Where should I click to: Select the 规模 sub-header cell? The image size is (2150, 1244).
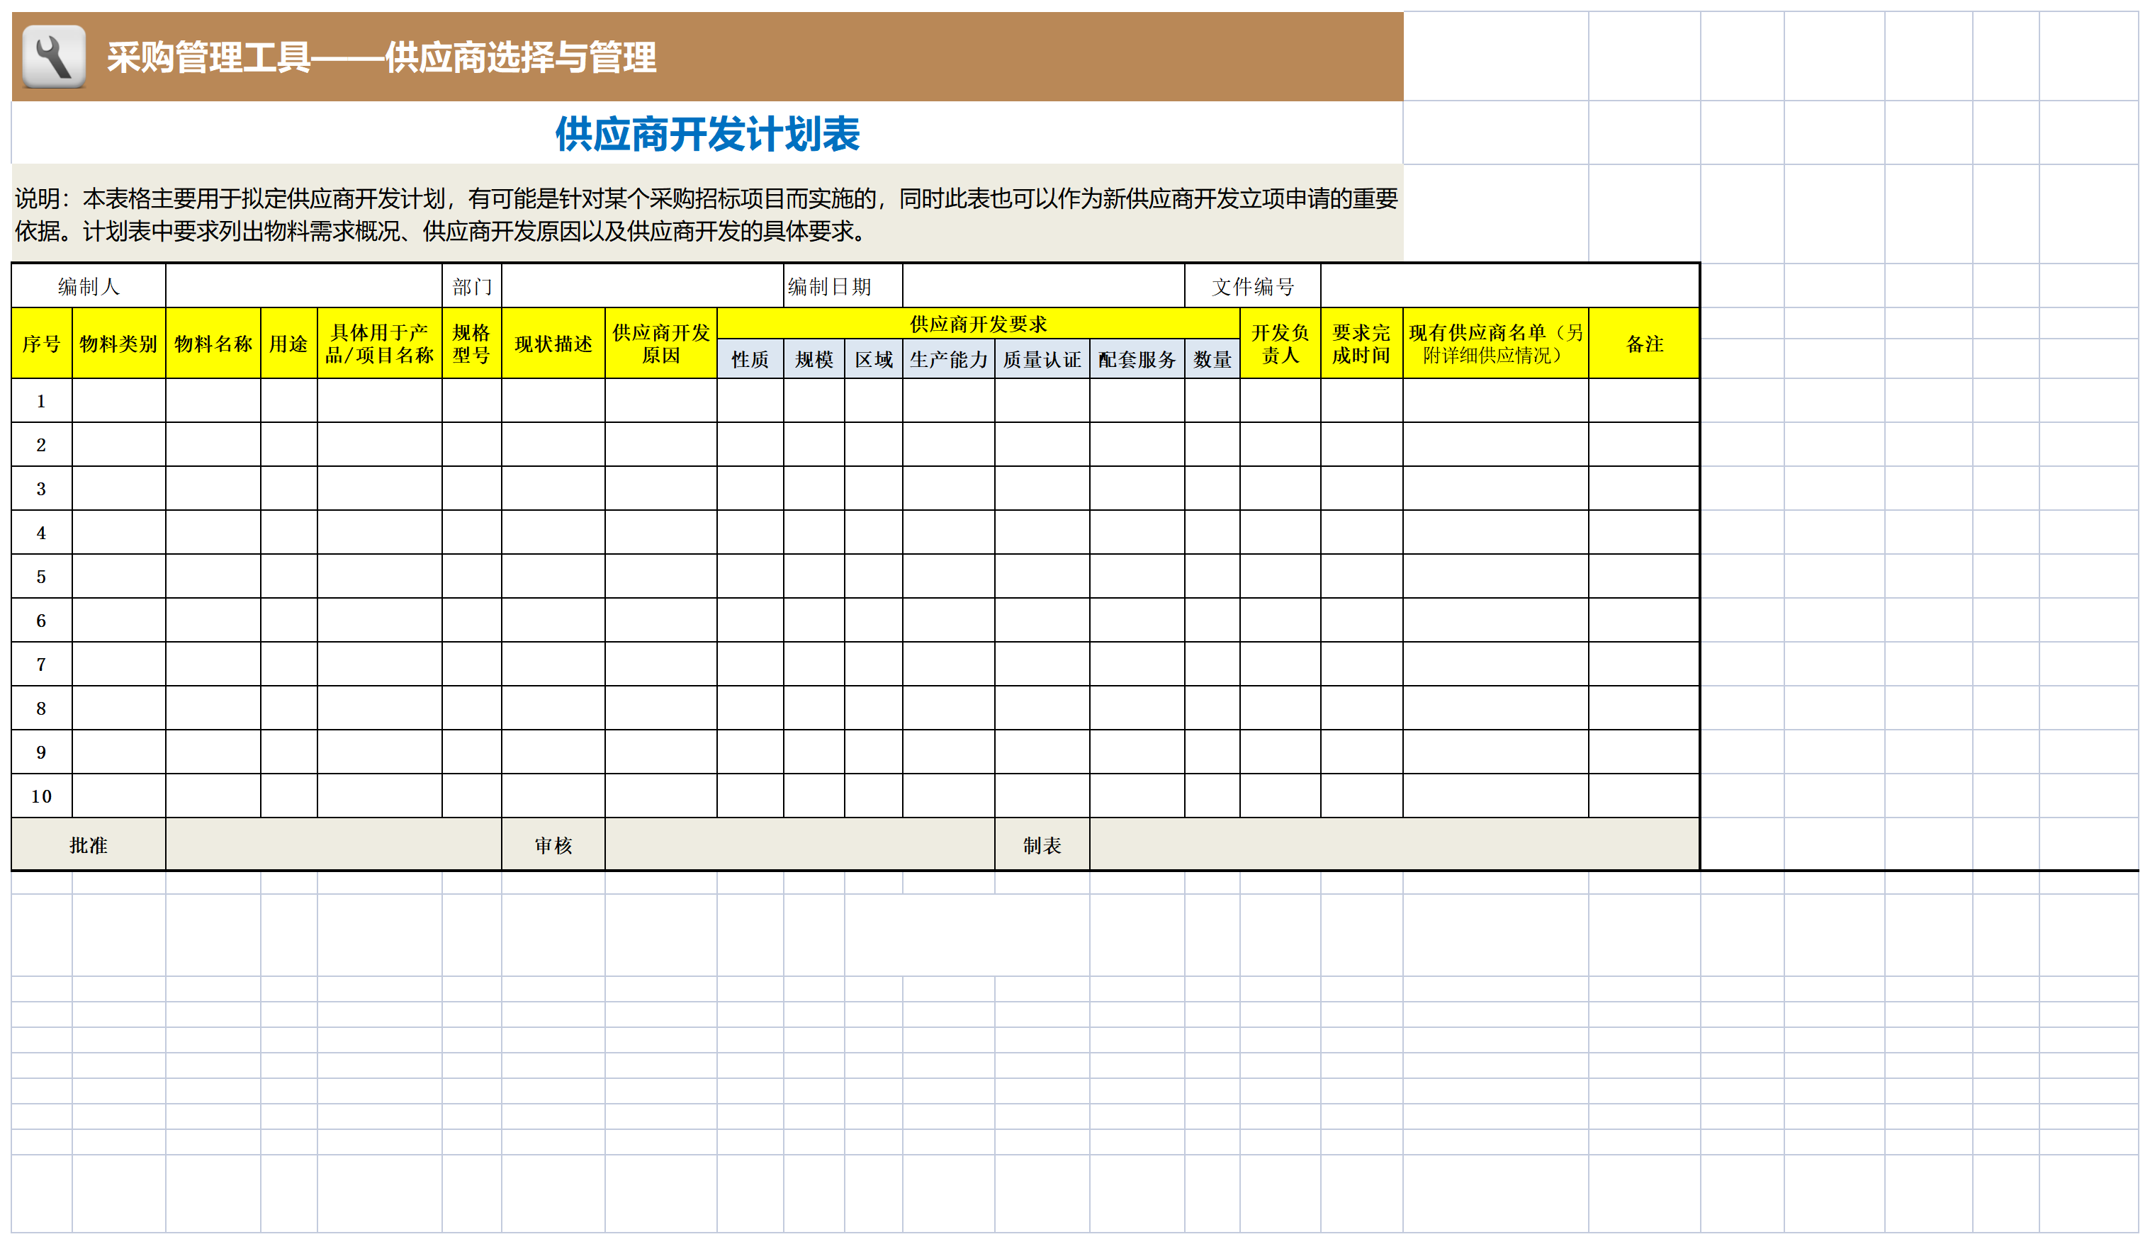pos(814,359)
